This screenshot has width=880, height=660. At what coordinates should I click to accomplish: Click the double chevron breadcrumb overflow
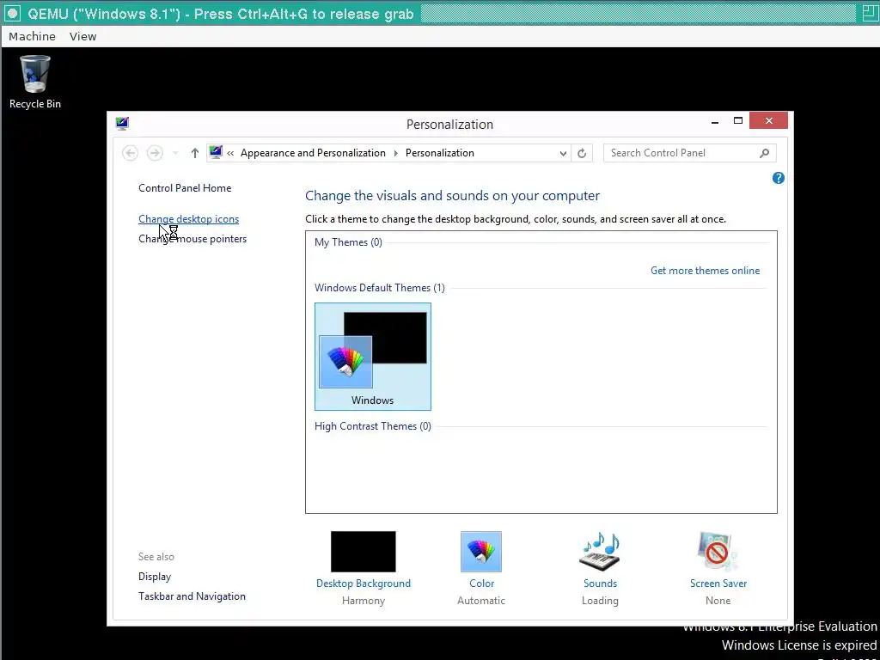pos(230,153)
